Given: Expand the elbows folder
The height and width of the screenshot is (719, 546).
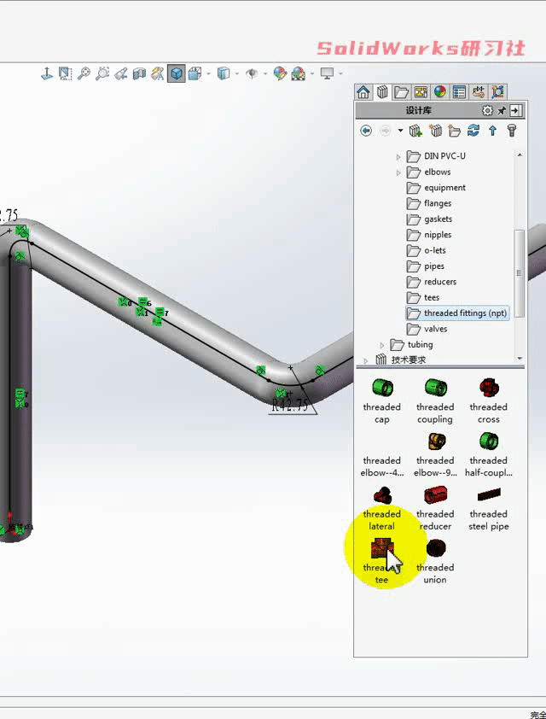Looking at the screenshot, I should [x=398, y=172].
